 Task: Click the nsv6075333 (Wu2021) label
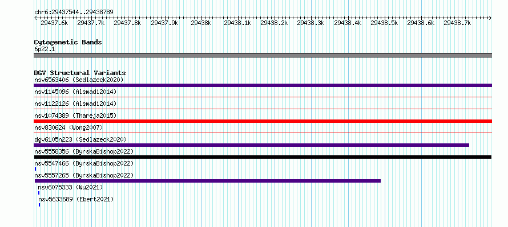70,187
